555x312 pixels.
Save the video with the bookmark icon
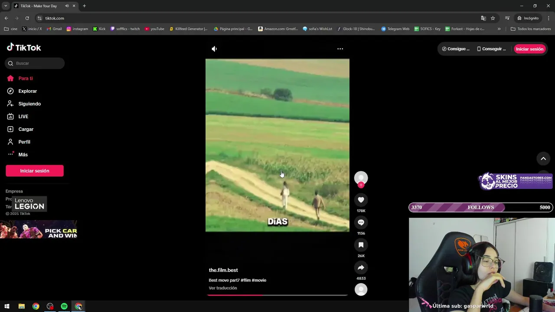[x=361, y=245]
